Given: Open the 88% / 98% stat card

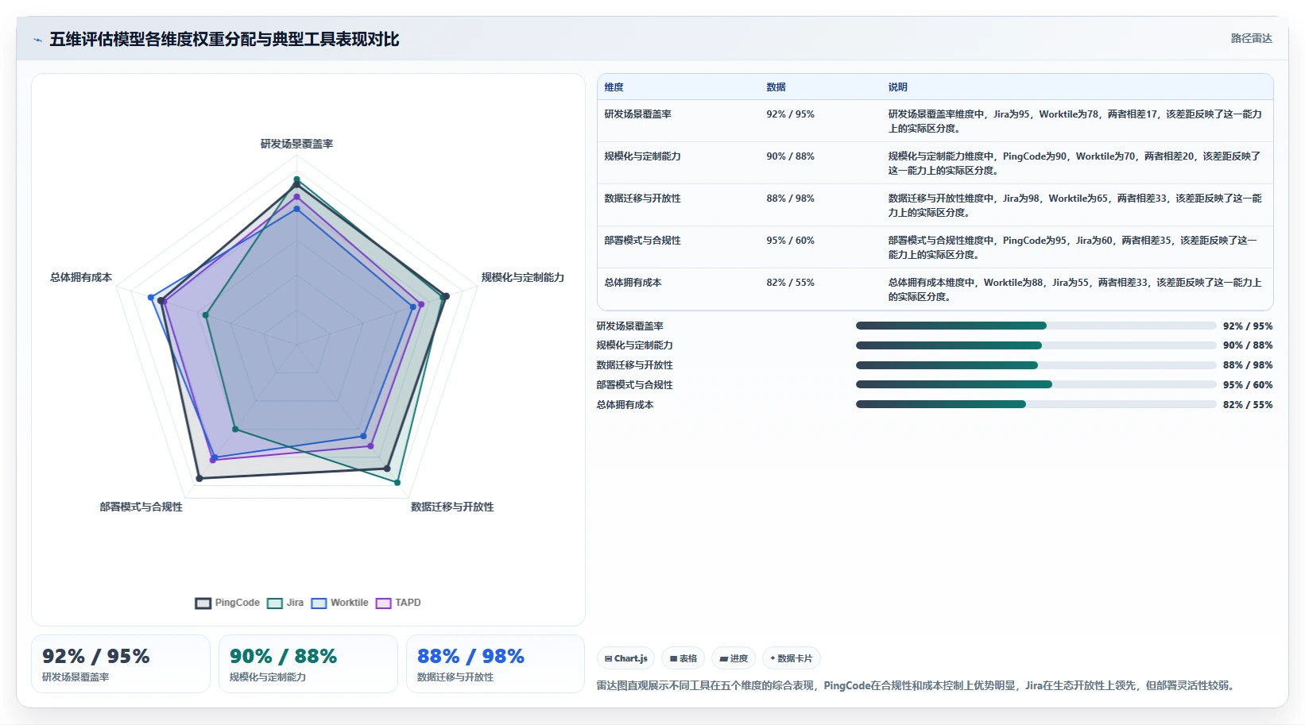Looking at the screenshot, I should [x=496, y=664].
